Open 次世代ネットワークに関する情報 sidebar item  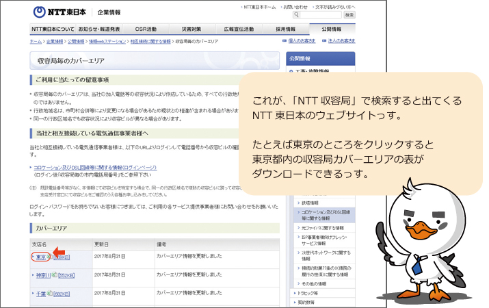(326, 255)
